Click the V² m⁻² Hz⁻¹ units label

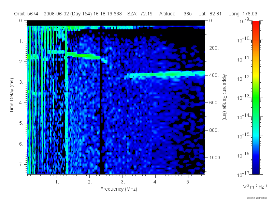pos(255,187)
